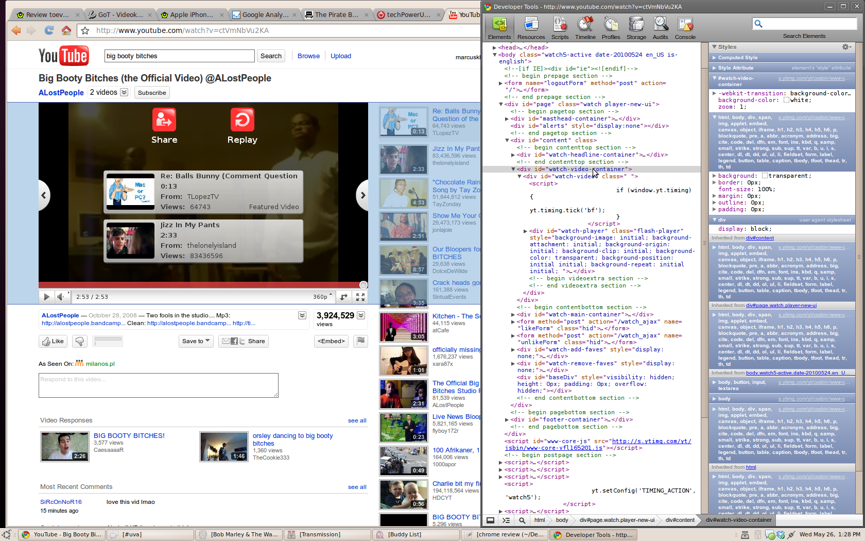The image size is (865, 541).
Task: Select body in the DevTools breadcrumb
Action: click(x=562, y=520)
